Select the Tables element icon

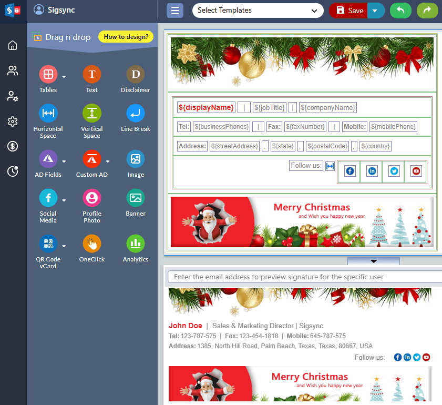pyautogui.click(x=48, y=75)
